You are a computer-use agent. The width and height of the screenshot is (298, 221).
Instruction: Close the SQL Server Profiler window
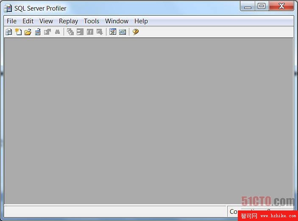pos(281,6)
